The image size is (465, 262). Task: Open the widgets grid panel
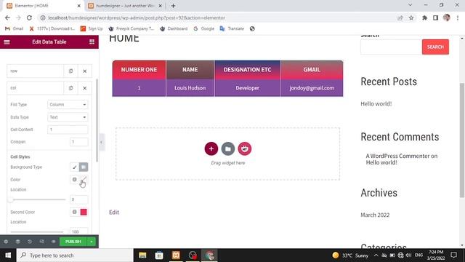click(92, 42)
